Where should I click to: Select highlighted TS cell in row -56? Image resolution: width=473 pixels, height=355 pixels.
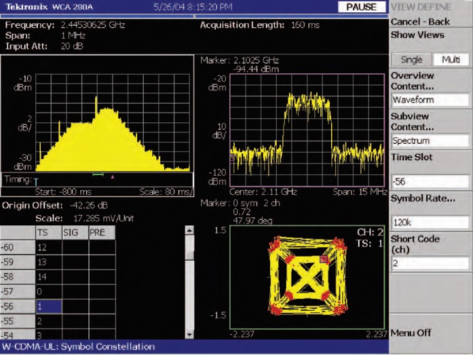pyautogui.click(x=48, y=305)
